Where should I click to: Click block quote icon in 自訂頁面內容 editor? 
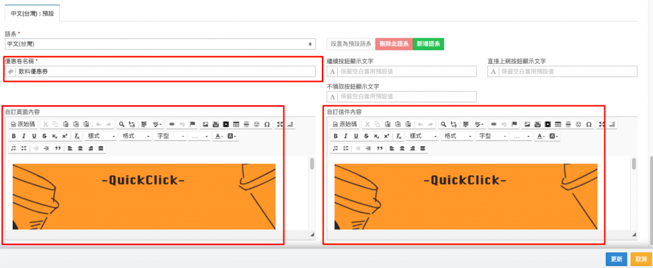57,148
